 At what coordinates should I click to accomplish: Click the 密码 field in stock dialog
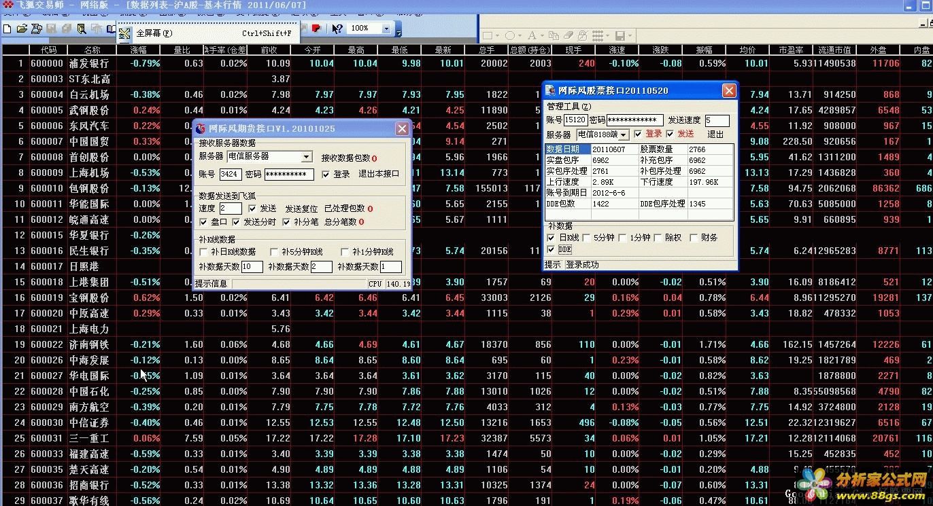[635, 120]
